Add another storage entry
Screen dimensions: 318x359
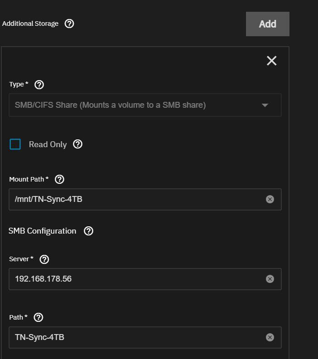pyautogui.click(x=268, y=24)
